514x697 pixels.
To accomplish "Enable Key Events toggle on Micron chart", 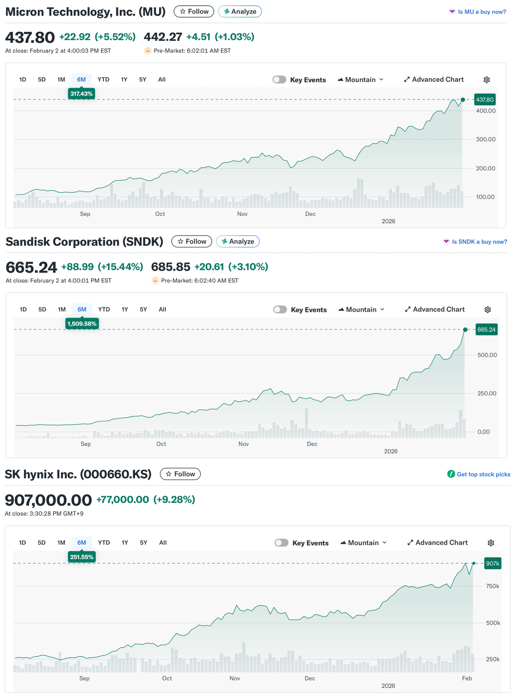I will click(279, 79).
